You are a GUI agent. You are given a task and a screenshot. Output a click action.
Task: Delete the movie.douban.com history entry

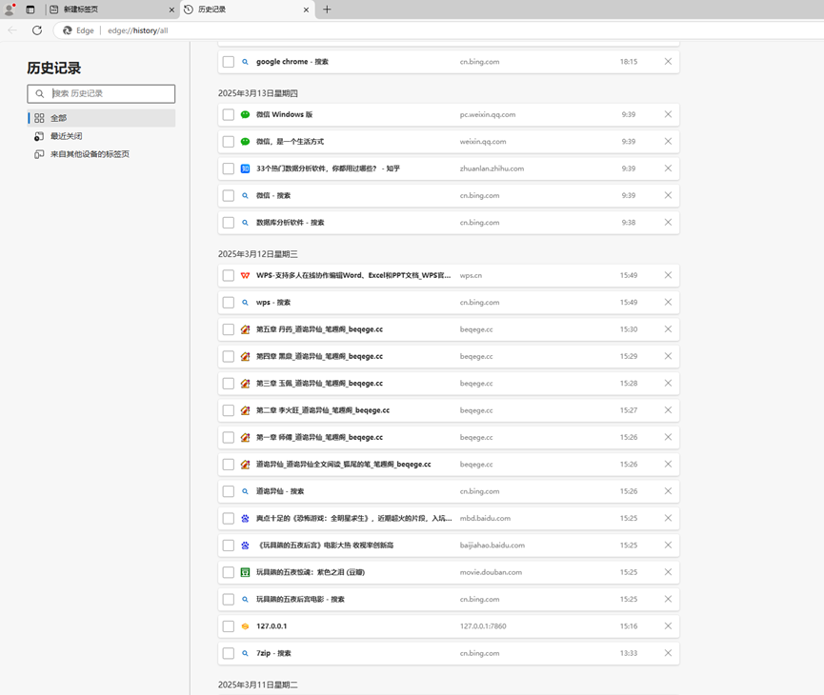(x=668, y=571)
